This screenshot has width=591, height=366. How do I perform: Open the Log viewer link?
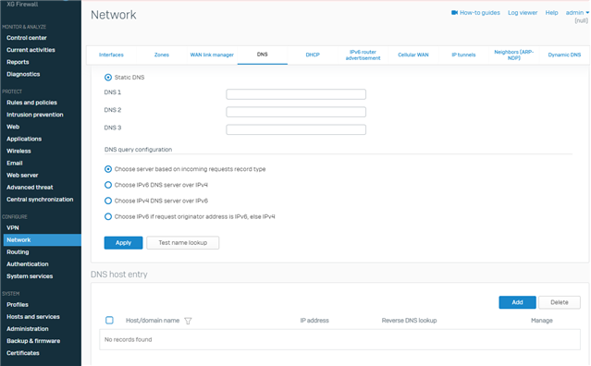523,12
